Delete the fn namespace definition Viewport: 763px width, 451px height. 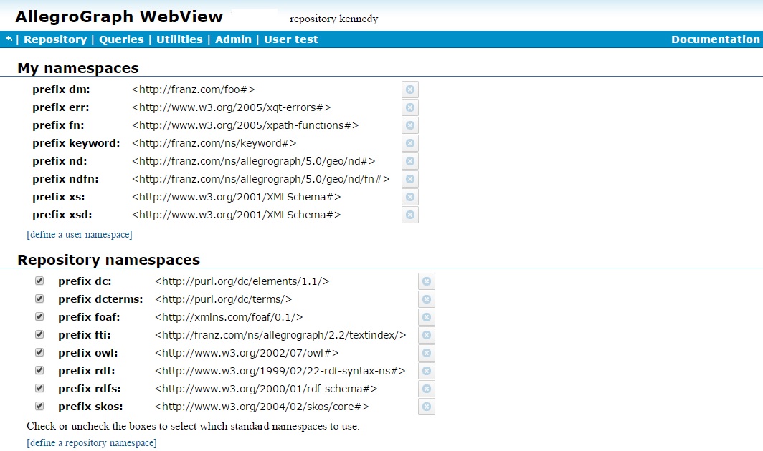tap(409, 125)
